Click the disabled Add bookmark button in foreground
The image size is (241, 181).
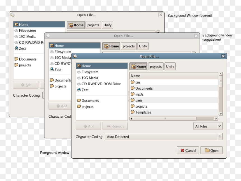click(x=88, y=126)
